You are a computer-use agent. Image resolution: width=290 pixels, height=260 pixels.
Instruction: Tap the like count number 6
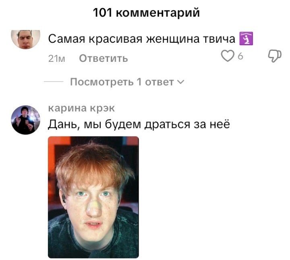pos(240,56)
